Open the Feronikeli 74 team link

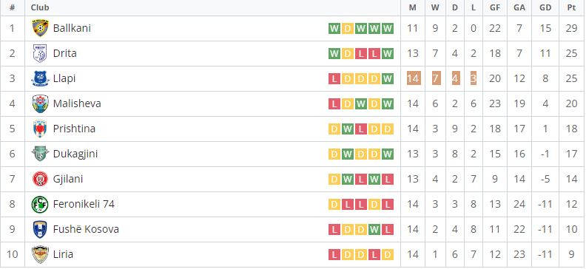tap(84, 204)
